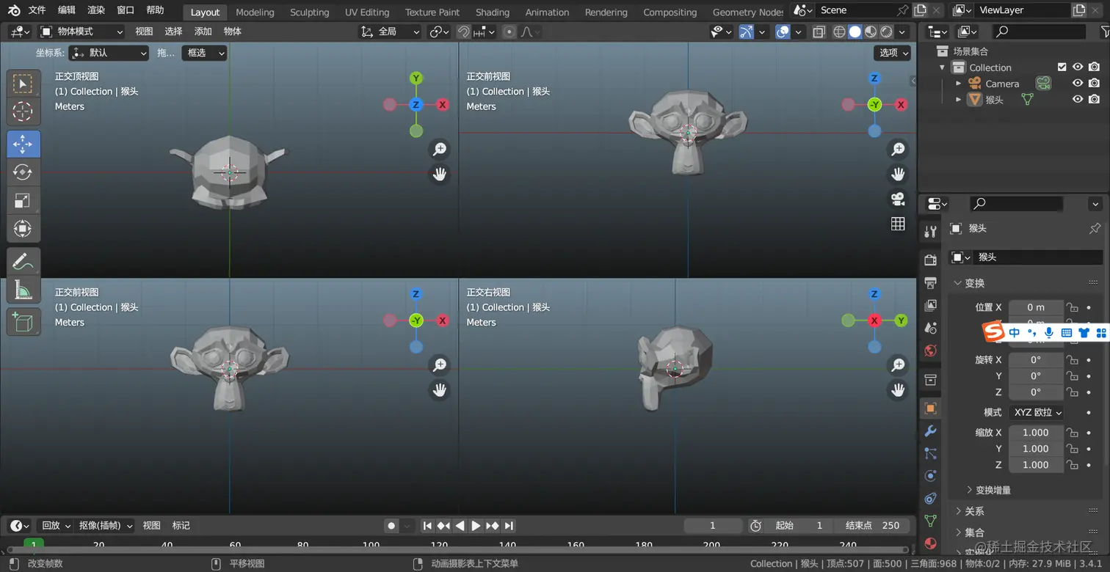Image resolution: width=1110 pixels, height=572 pixels.
Task: Uncheck the Collection exclude checkbox
Action: tap(1062, 67)
